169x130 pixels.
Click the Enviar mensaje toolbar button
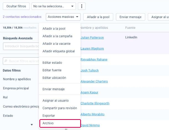pyautogui.click(x=130, y=17)
